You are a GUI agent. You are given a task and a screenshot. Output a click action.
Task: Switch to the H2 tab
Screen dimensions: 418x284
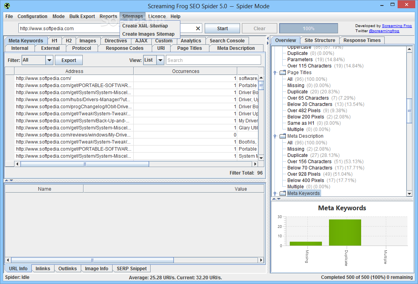pyautogui.click(x=69, y=41)
